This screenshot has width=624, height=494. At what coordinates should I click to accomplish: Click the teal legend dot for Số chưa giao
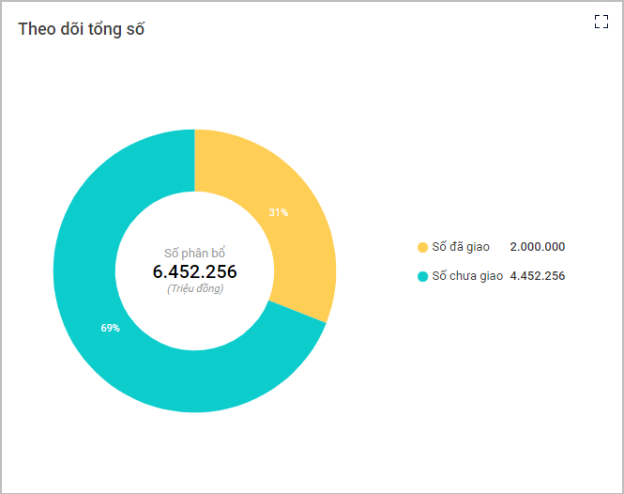(422, 276)
